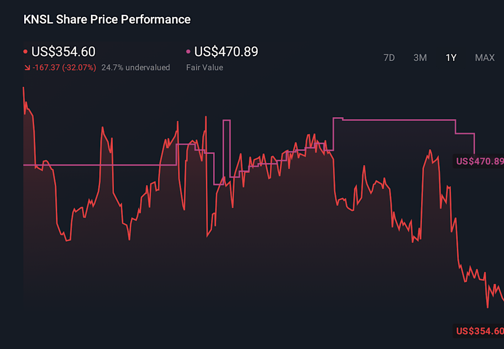Click the US$470.89 fair value heading
The image size is (504, 349).
tap(226, 52)
